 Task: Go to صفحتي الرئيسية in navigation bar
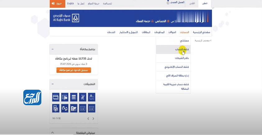(201, 32)
